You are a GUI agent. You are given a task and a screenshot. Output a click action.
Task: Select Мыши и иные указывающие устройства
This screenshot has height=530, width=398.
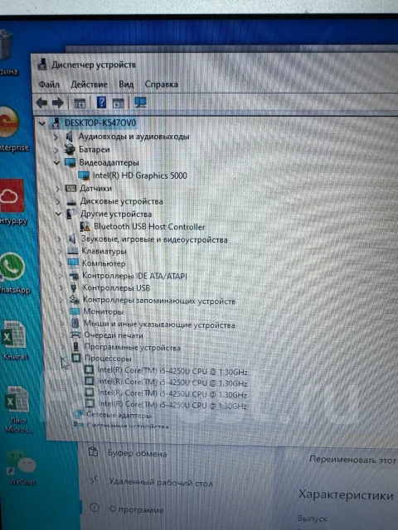tap(159, 324)
